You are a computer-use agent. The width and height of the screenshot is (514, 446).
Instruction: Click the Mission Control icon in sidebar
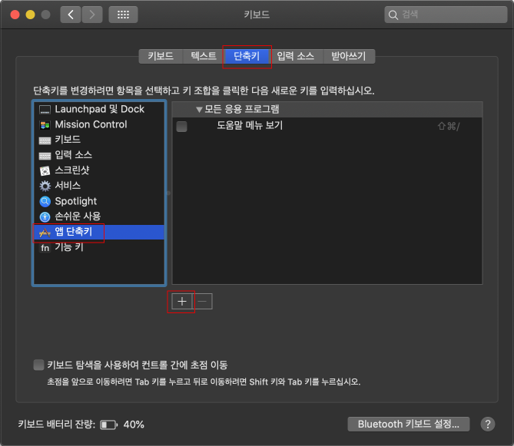(45, 125)
